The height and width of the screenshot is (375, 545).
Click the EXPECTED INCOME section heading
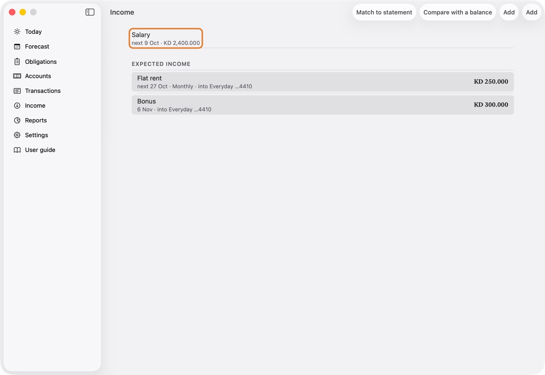click(x=161, y=64)
